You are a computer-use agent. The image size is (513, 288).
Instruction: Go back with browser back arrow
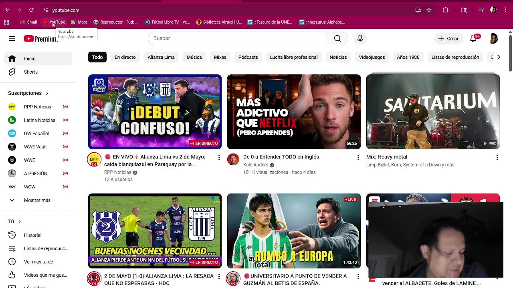pyautogui.click(x=7, y=10)
